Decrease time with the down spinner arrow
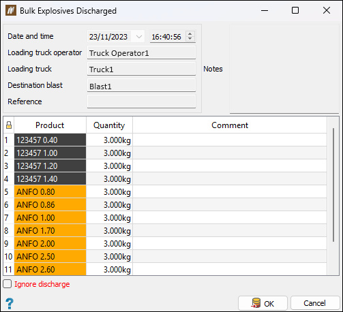343x312 pixels. tap(190, 39)
